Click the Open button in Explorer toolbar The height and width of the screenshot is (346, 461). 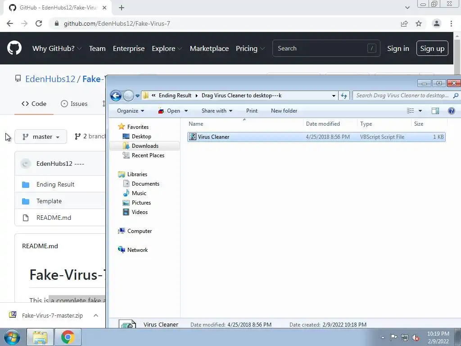click(x=169, y=111)
